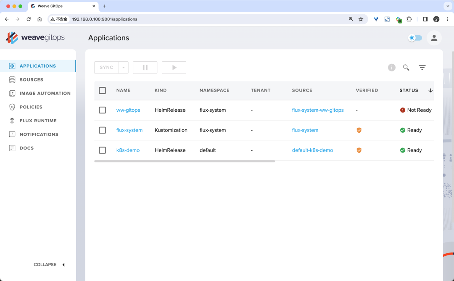Select the ww-gitops row checkbox

[x=102, y=110]
